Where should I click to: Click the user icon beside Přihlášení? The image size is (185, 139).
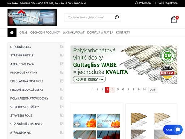coord(137,3)
